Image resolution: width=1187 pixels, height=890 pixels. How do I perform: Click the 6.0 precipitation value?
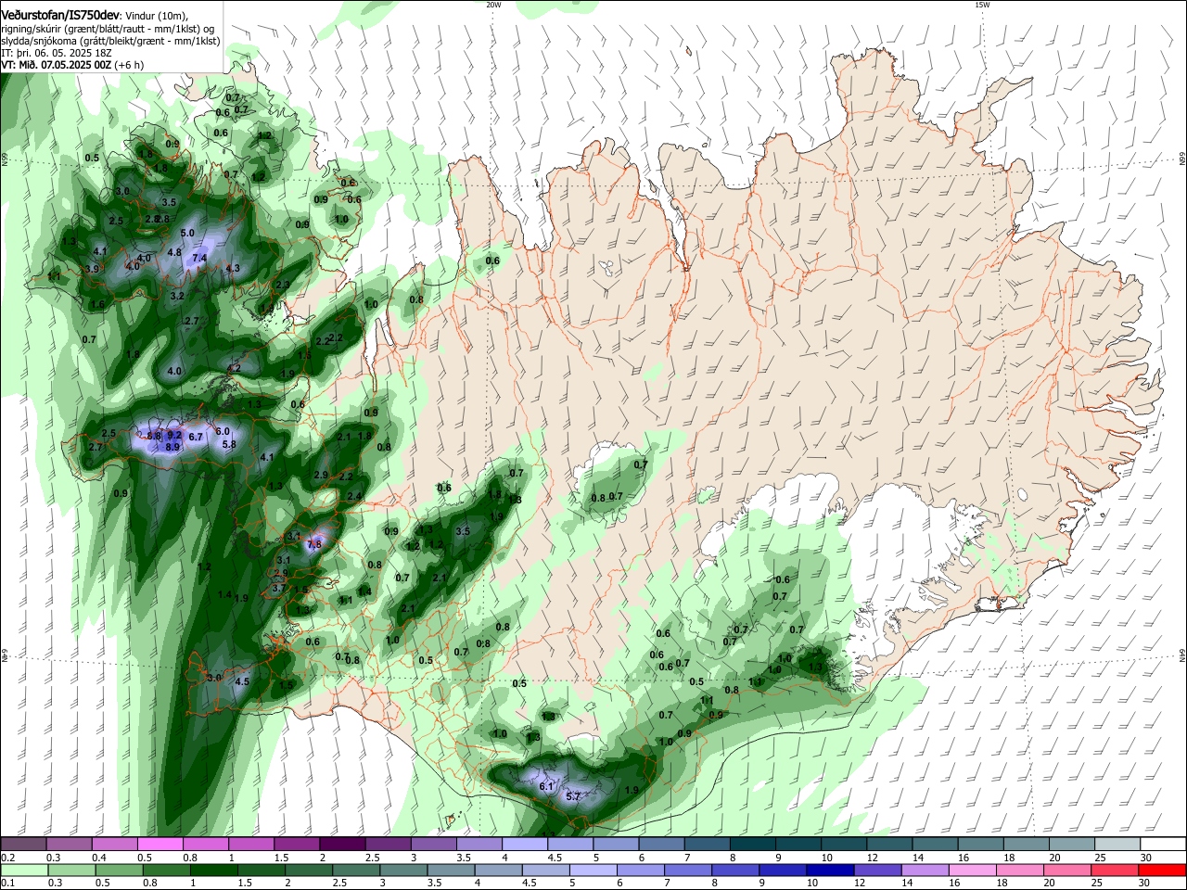[223, 431]
